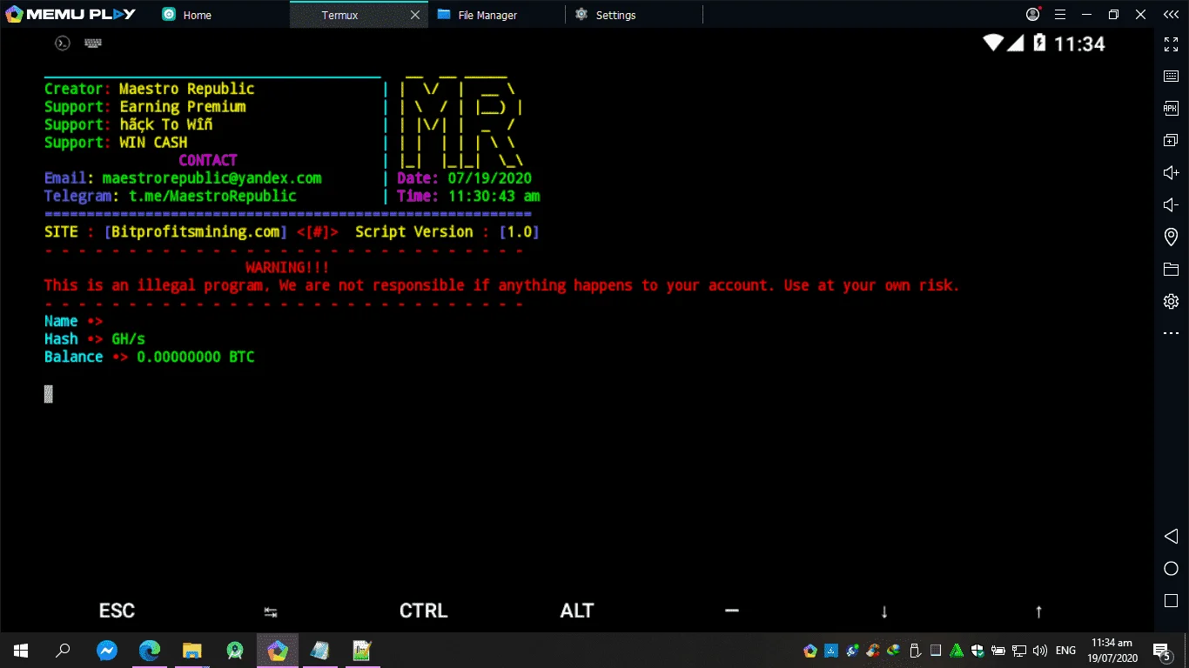
Task: Click the t.me/MaestroRepublic Telegram text
Action: [212, 197]
